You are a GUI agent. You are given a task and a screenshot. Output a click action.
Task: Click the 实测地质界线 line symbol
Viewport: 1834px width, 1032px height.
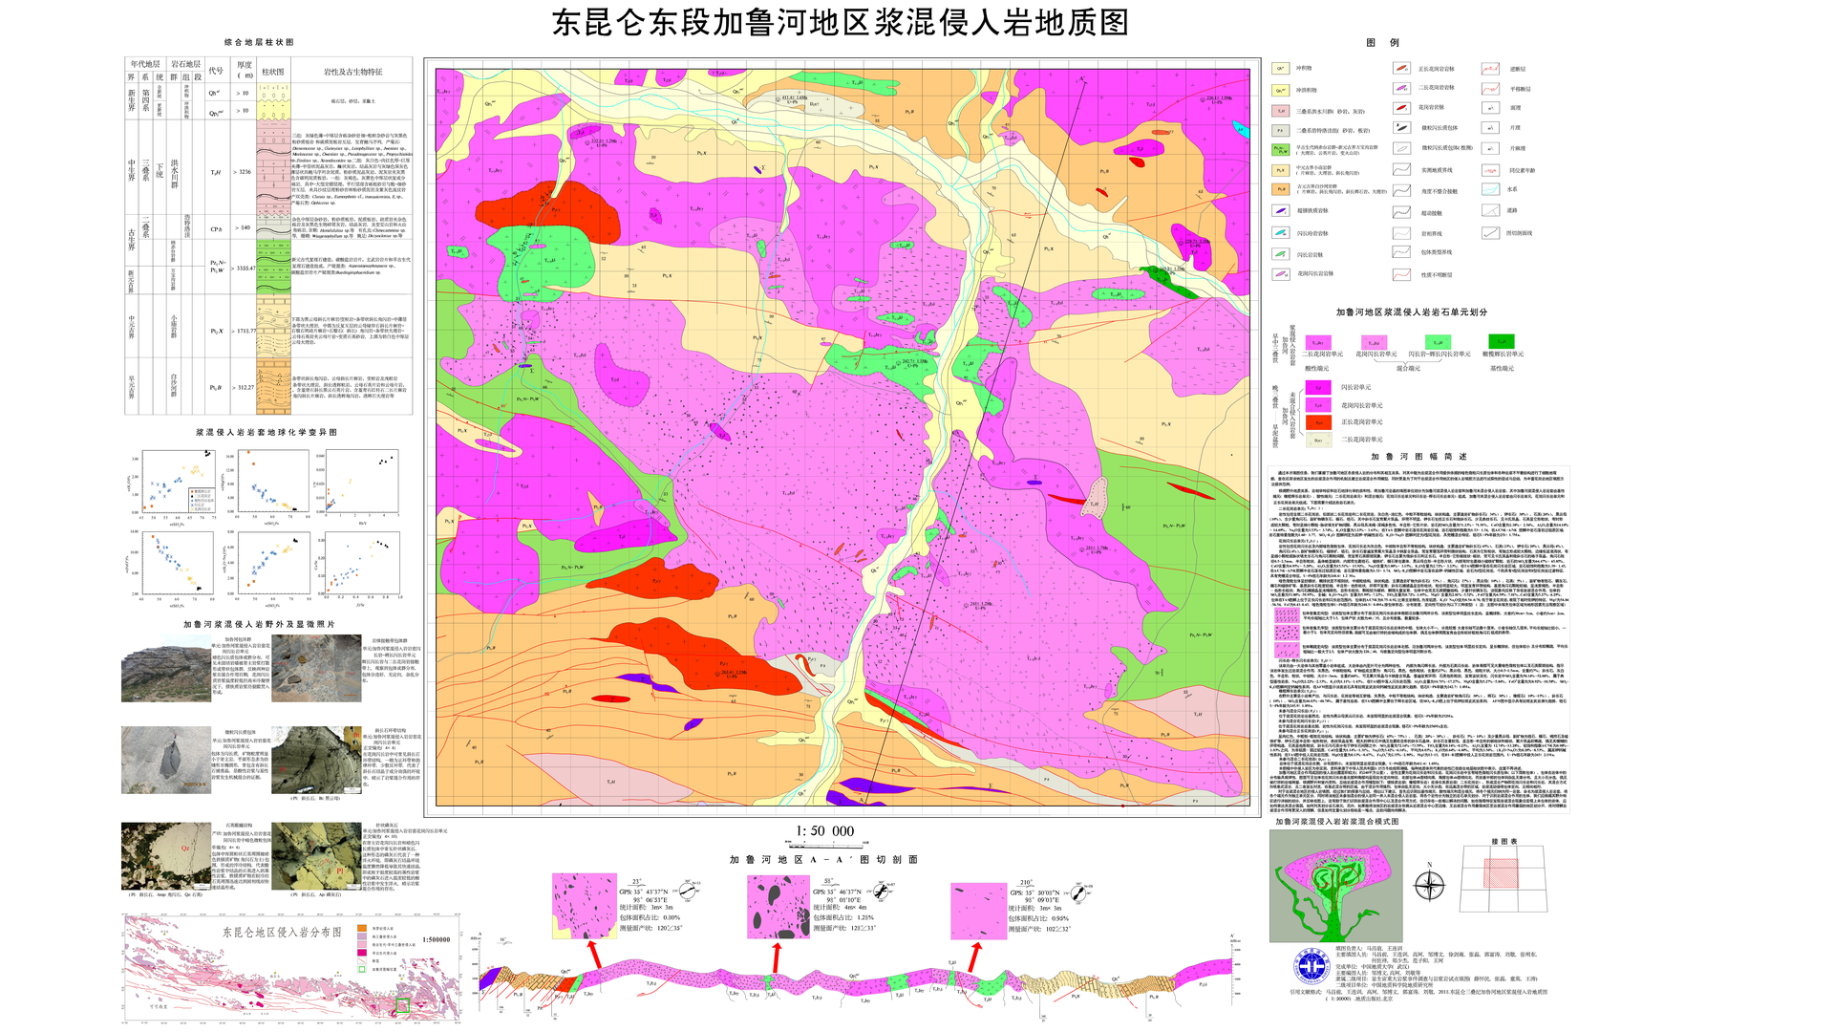click(1401, 170)
